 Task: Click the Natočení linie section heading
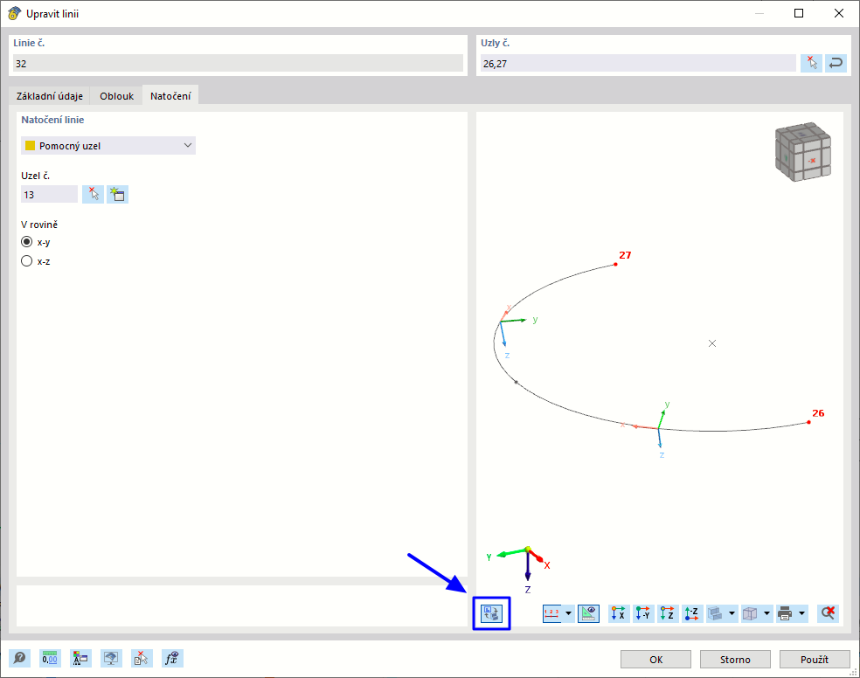[x=52, y=120]
